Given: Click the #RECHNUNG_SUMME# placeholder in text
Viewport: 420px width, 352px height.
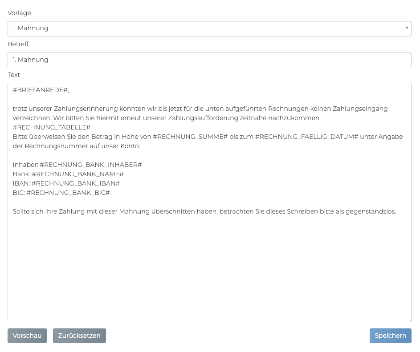Looking at the screenshot, I should point(190,137).
